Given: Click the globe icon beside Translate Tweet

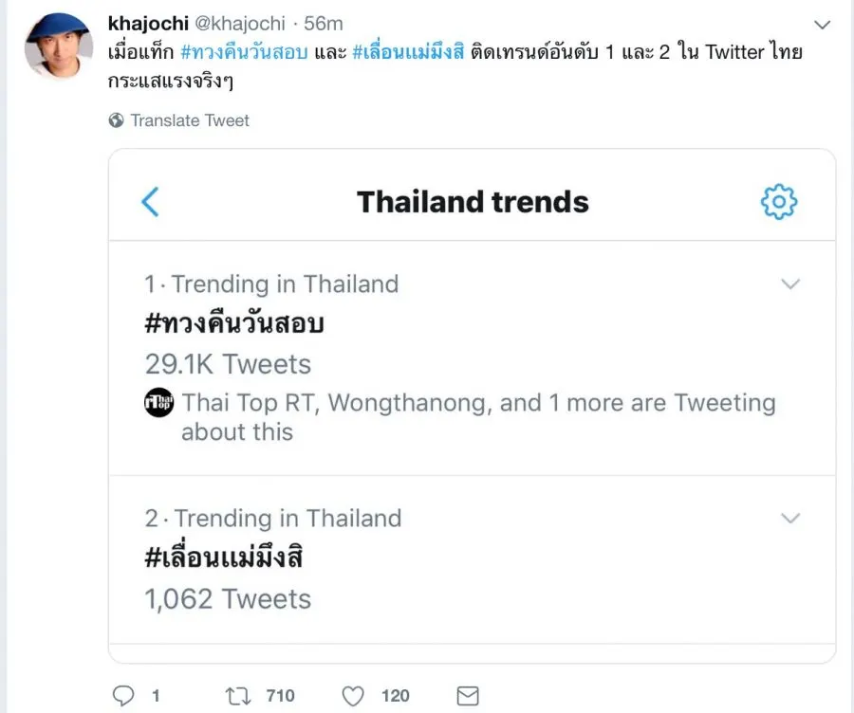Looking at the screenshot, I should 117,120.
